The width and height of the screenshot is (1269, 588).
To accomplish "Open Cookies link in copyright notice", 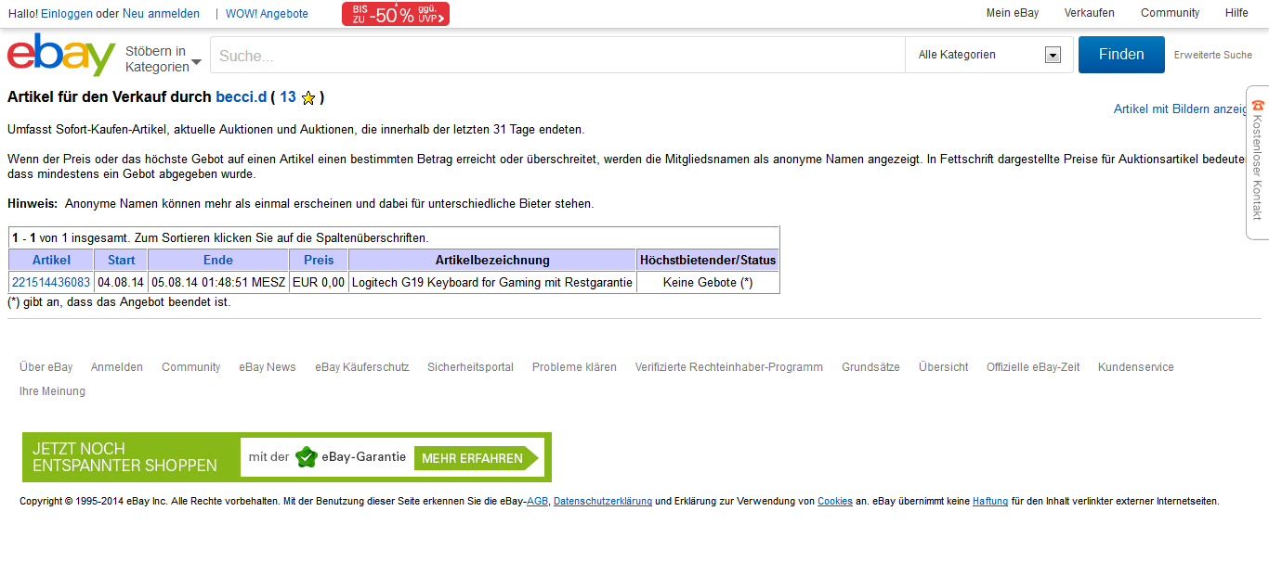I will (835, 502).
